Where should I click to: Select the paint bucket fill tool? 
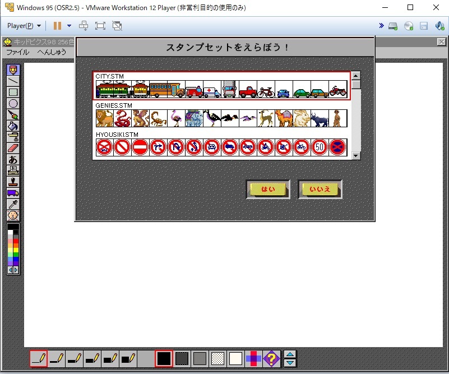(13, 126)
